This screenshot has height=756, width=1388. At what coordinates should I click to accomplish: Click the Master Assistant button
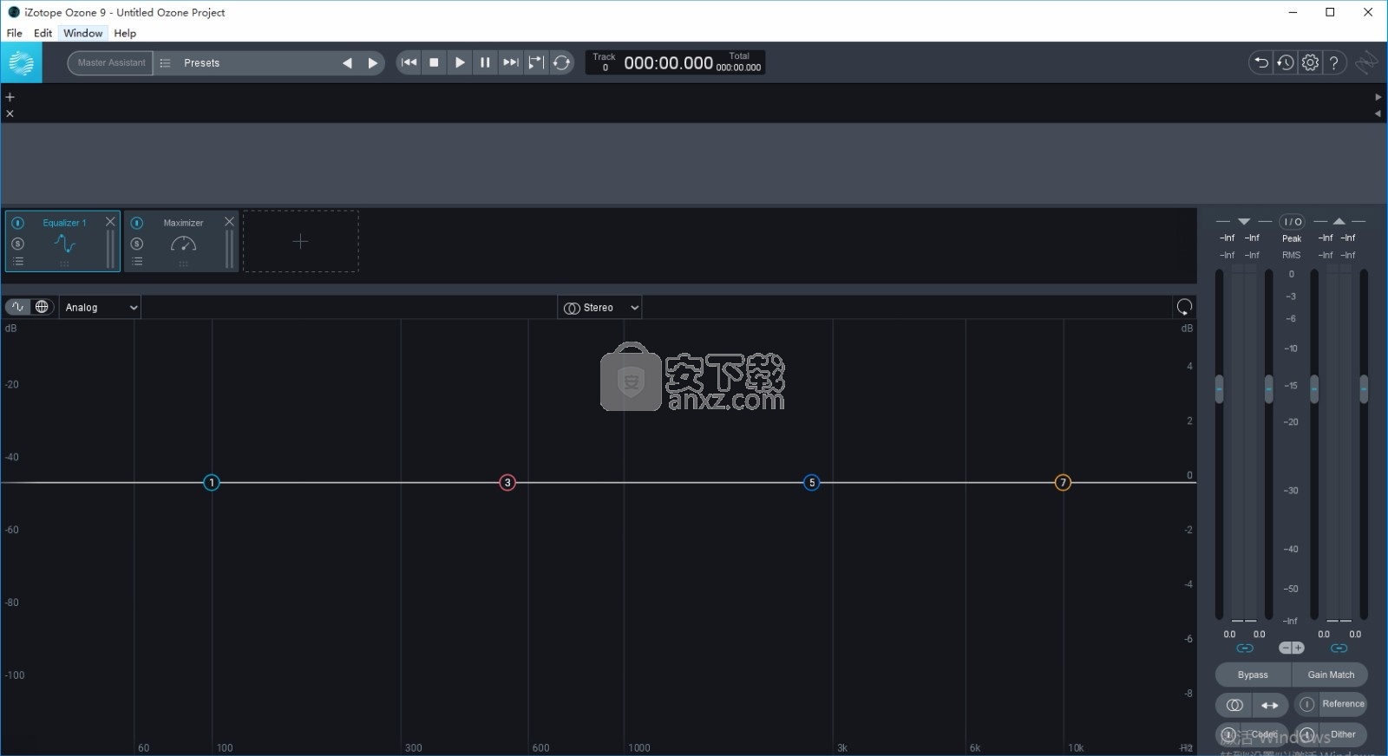111,62
